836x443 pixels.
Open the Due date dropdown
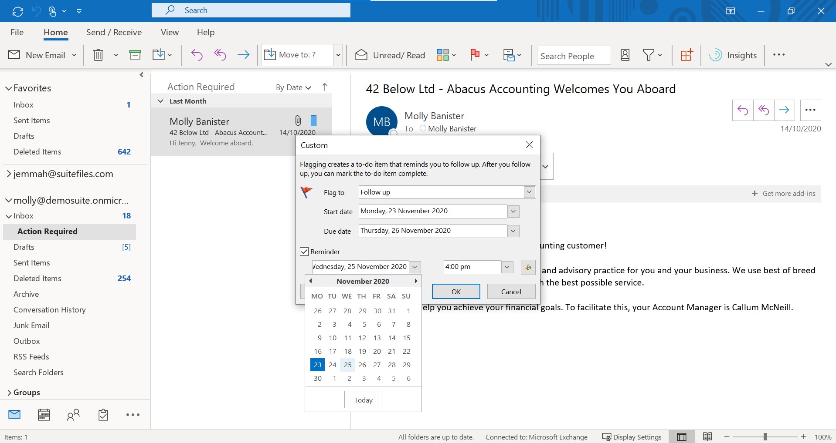(513, 231)
